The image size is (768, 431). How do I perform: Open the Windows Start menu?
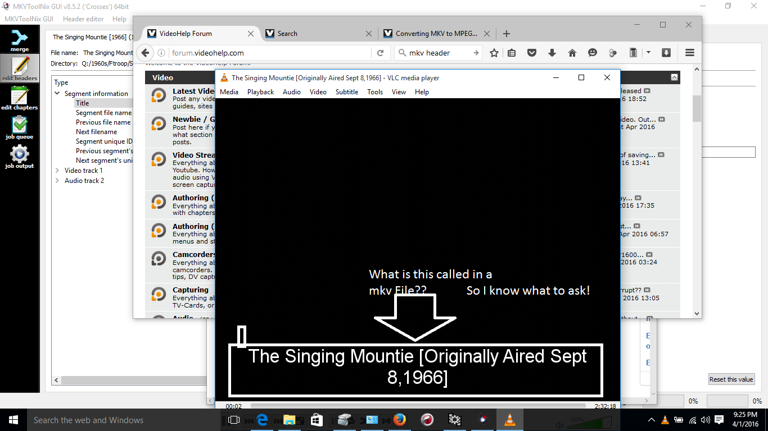[13, 420]
